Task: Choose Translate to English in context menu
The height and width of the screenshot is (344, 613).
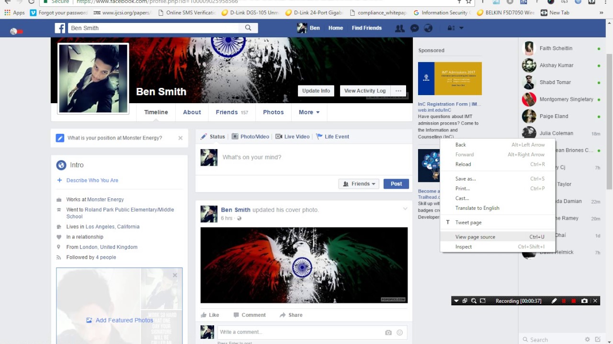Action: [x=498, y=208]
